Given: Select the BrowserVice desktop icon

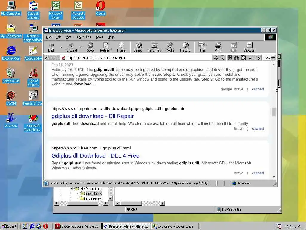Looking at the screenshot, I should tap(11, 53).
